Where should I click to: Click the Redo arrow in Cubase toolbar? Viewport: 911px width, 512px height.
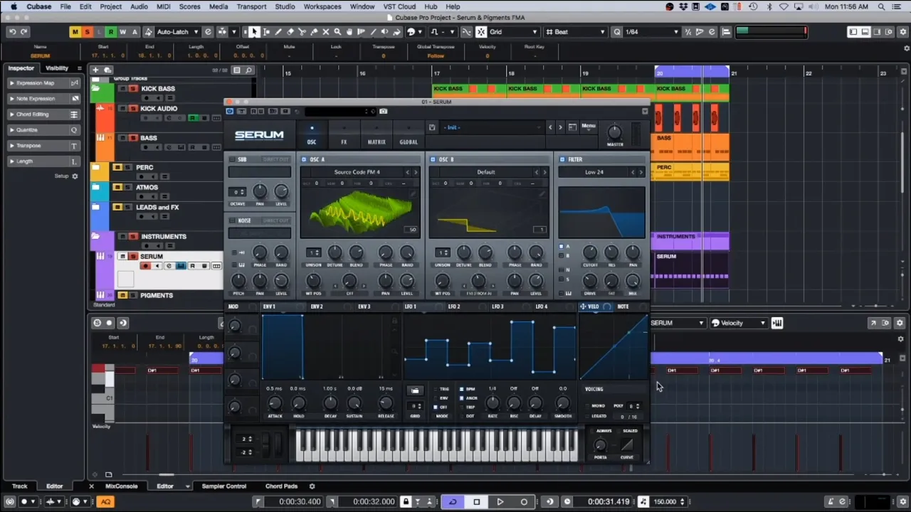[24, 32]
